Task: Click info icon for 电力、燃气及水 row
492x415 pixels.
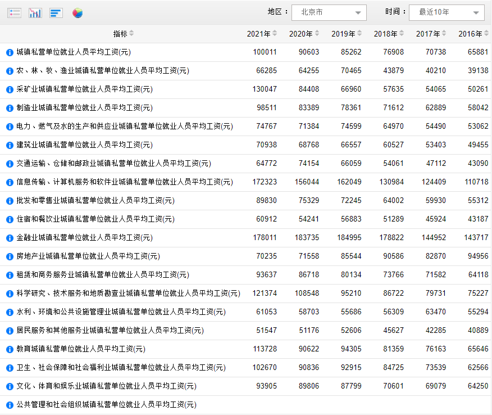Action: [10, 127]
